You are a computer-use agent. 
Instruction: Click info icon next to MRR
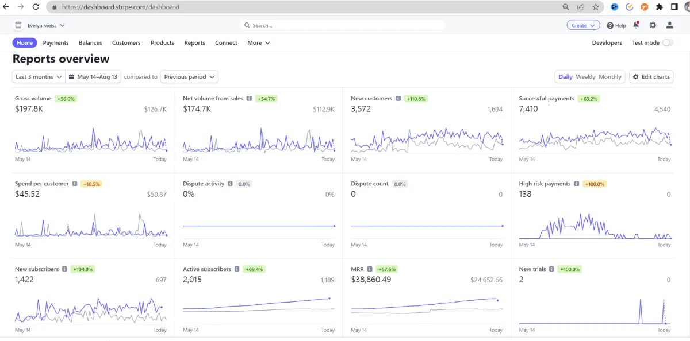[x=370, y=269]
